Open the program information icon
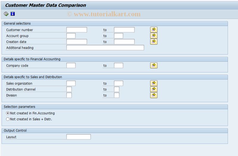 [x=12, y=14]
